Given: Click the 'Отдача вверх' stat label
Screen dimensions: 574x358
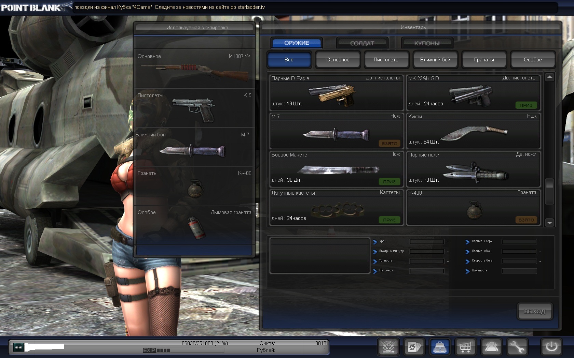Looking at the screenshot, I should (482, 241).
